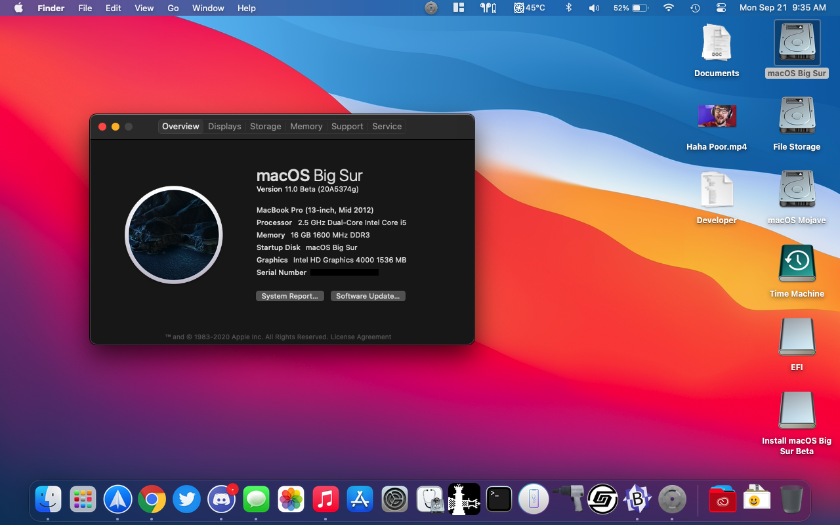Open the window layout icon in menu bar
Viewport: 840px width, 525px height.
click(459, 8)
